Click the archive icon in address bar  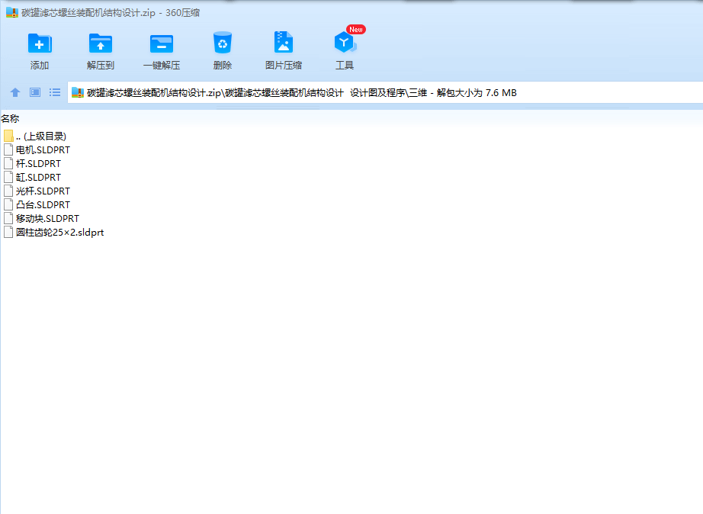click(78, 92)
